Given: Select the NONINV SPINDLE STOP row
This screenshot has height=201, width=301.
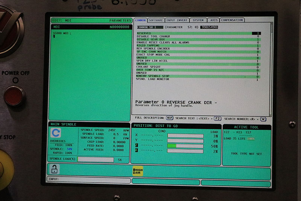Looking at the screenshot, I should coord(198,76).
